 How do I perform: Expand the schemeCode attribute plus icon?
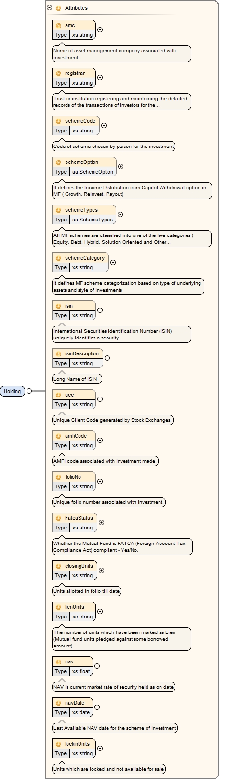coord(104,125)
